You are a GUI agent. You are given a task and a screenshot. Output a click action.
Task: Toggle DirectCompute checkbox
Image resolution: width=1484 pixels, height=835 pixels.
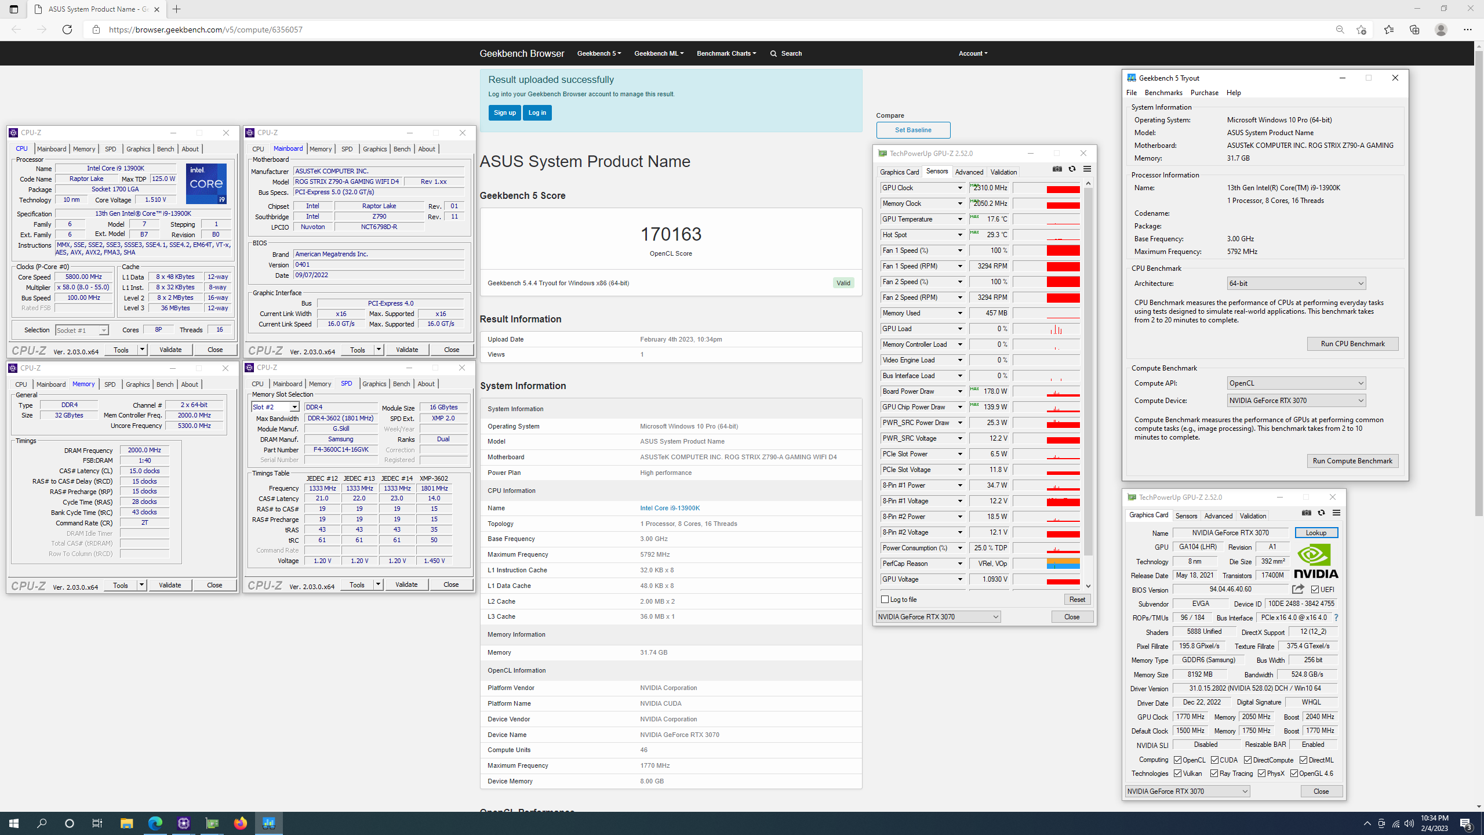(1247, 760)
